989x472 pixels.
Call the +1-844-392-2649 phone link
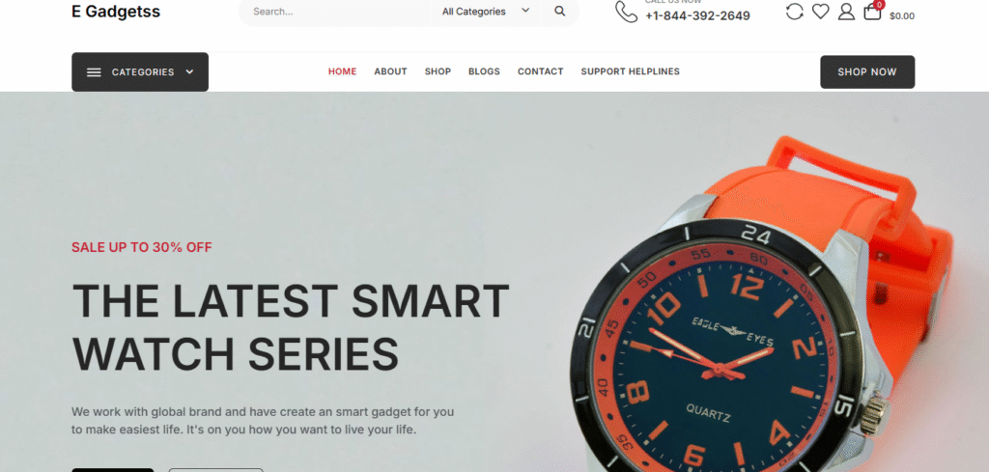697,15
